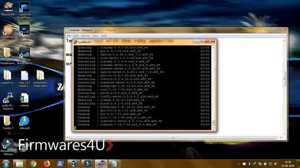Click the Notepad horizontal scrollbar right arrow
The image size is (300, 168).
[281, 138]
